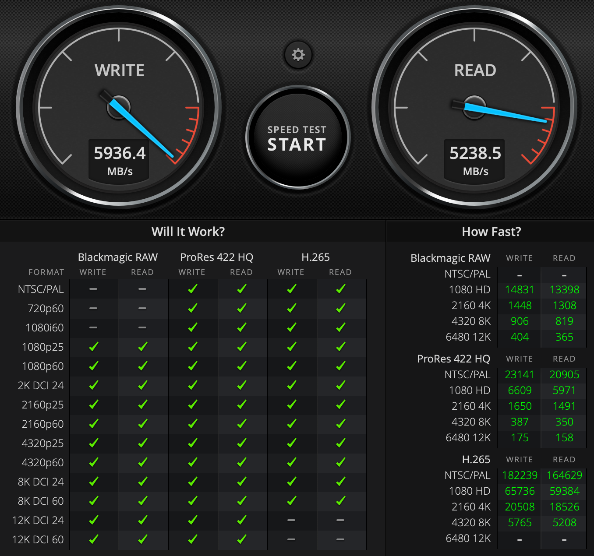Click H.265 write dash for 12K DCI 24
Screen dimensions: 594x556
[291, 521]
